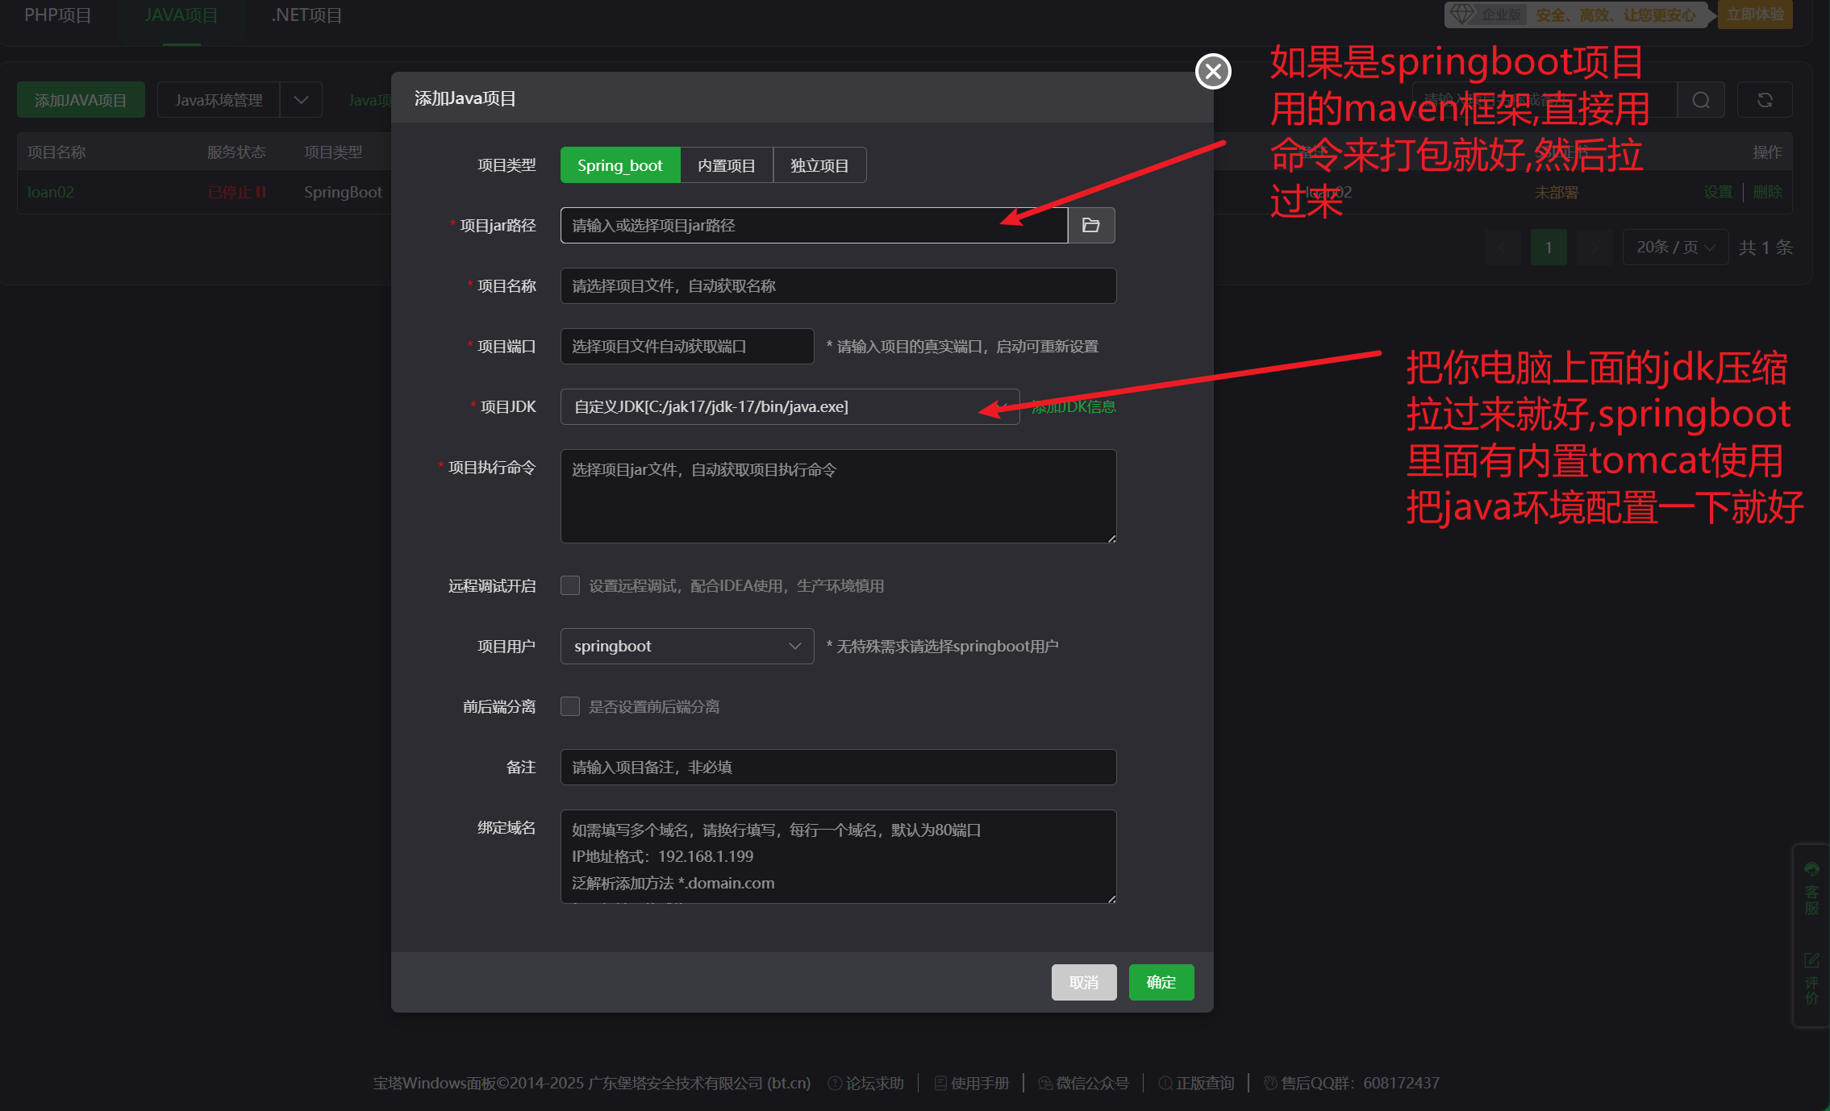The image size is (1830, 1111).
Task: Close the Add Java project dialog
Action: (x=1212, y=72)
